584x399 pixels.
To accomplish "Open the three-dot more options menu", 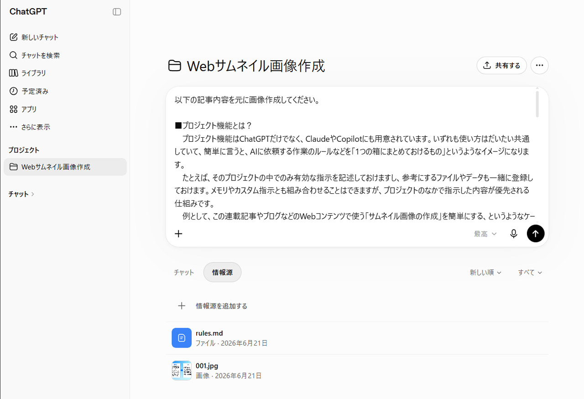I will click(540, 65).
